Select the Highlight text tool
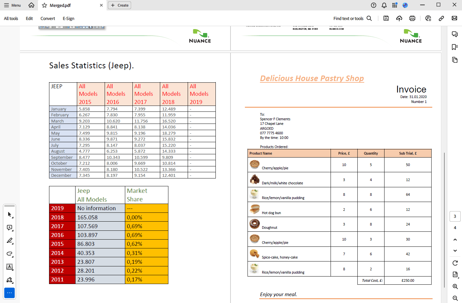Screen dimensions: 462x303 (x=9, y=241)
